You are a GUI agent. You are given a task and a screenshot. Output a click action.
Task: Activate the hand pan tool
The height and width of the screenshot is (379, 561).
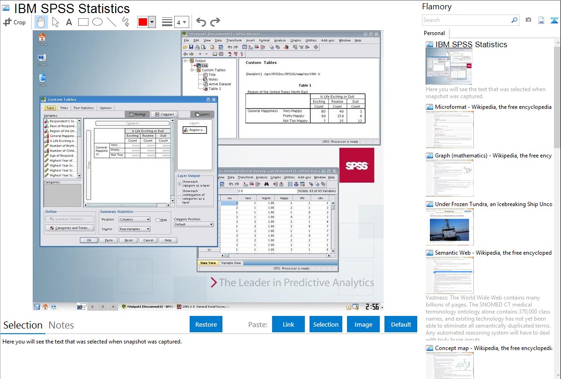[41, 22]
